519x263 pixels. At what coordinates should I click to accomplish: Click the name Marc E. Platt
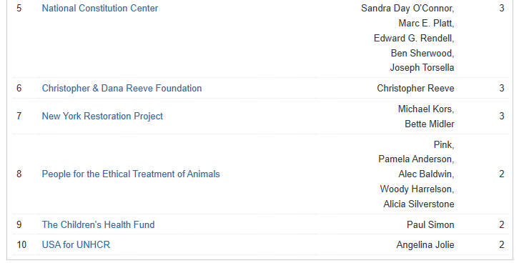[x=425, y=23]
